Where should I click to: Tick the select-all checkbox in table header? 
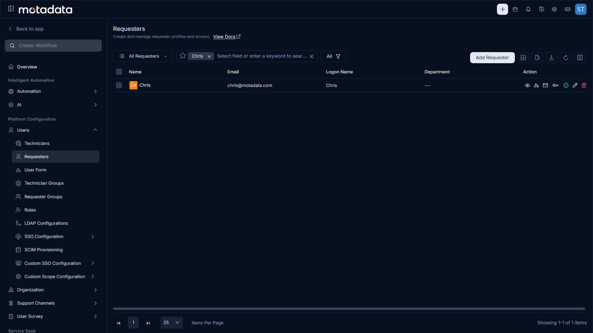pos(119,72)
